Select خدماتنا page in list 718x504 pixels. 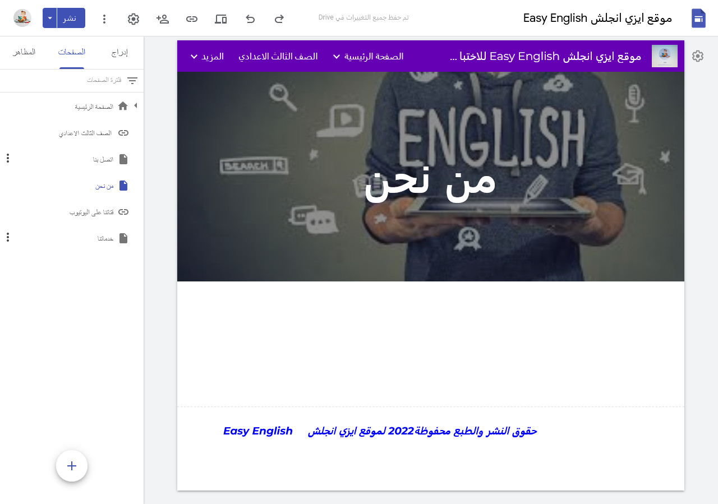(x=105, y=238)
